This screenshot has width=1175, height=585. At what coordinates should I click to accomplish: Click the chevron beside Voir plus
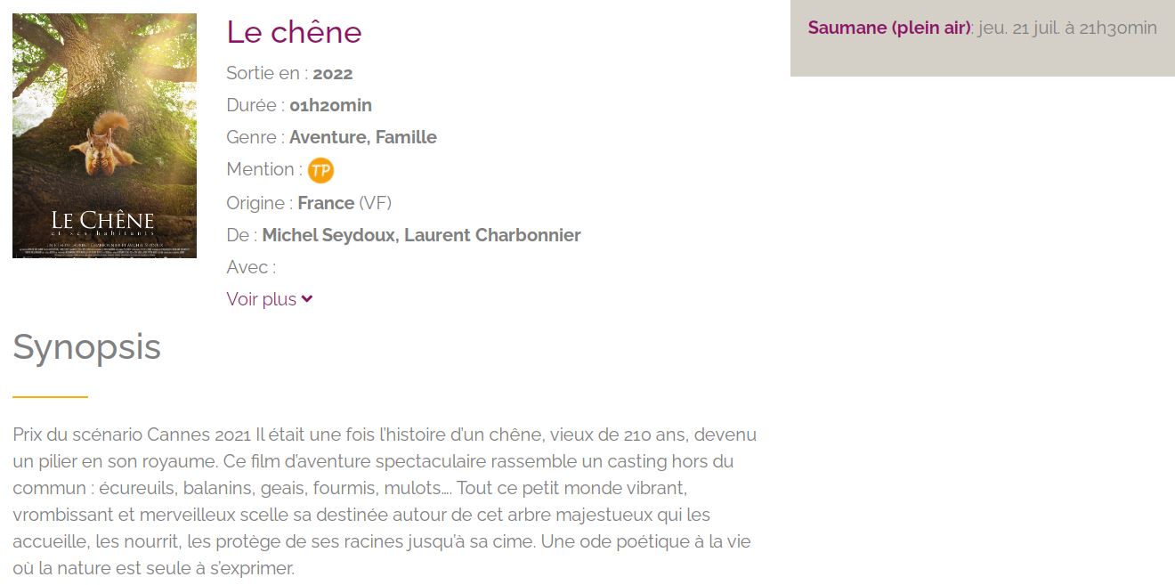pyautogui.click(x=307, y=299)
